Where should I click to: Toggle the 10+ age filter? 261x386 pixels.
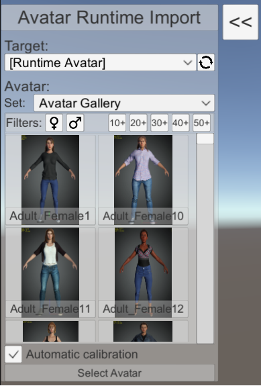coord(117,123)
